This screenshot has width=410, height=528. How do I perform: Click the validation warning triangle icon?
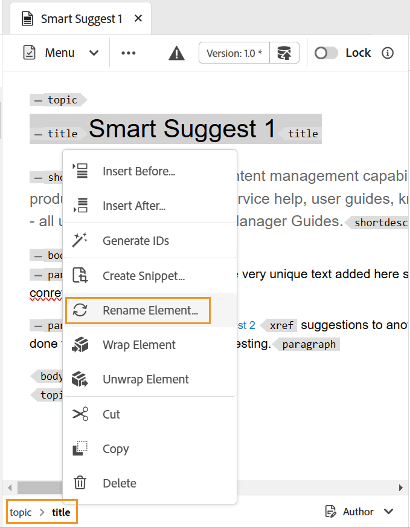(x=176, y=53)
